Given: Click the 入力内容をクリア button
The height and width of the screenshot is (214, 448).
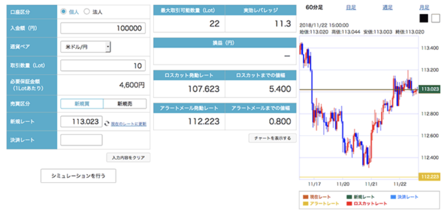Looking at the screenshot, I should click(128, 157).
